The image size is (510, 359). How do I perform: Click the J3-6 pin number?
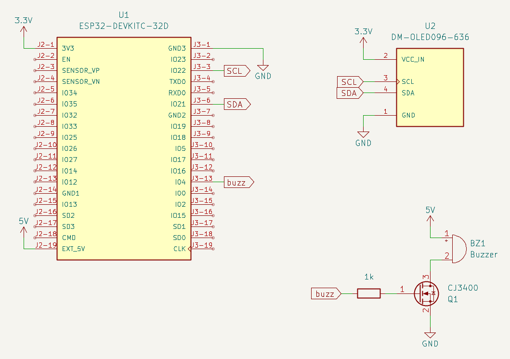coord(202,100)
